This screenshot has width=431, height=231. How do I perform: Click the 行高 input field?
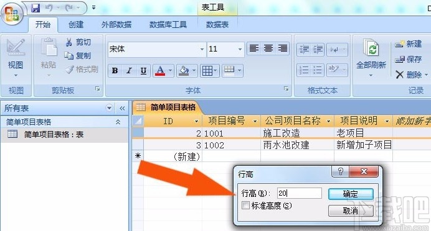pyautogui.click(x=300, y=193)
